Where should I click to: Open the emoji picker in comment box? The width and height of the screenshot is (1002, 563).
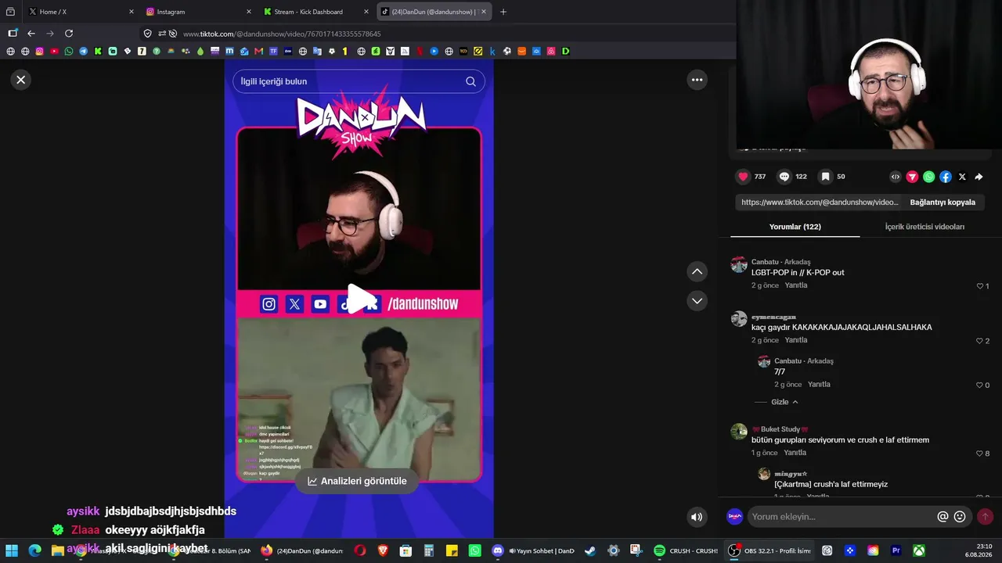[x=960, y=517]
